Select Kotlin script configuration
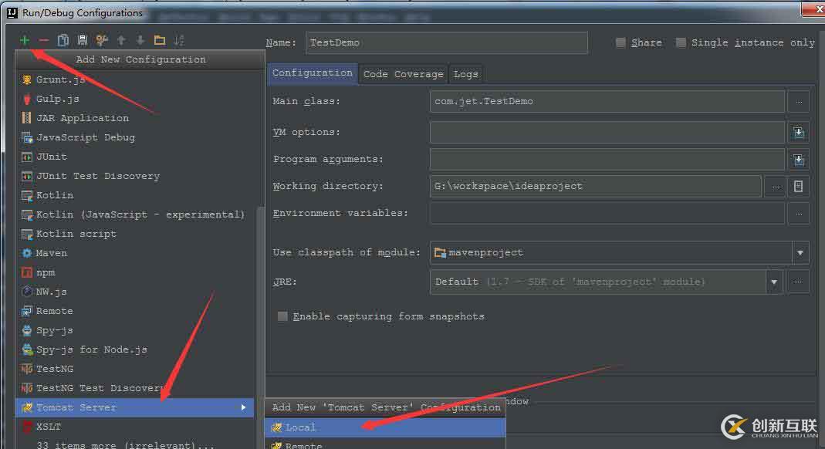 pos(136,234)
